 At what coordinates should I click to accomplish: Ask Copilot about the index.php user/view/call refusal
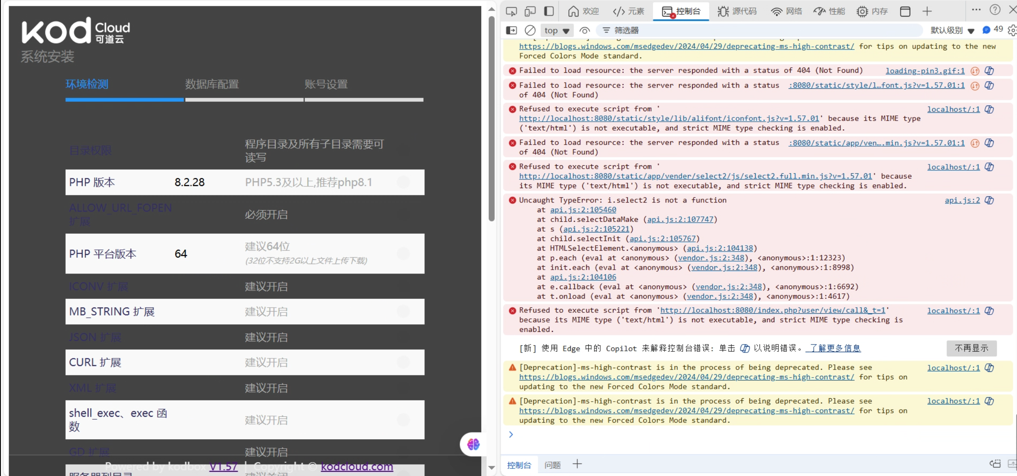pyautogui.click(x=989, y=311)
